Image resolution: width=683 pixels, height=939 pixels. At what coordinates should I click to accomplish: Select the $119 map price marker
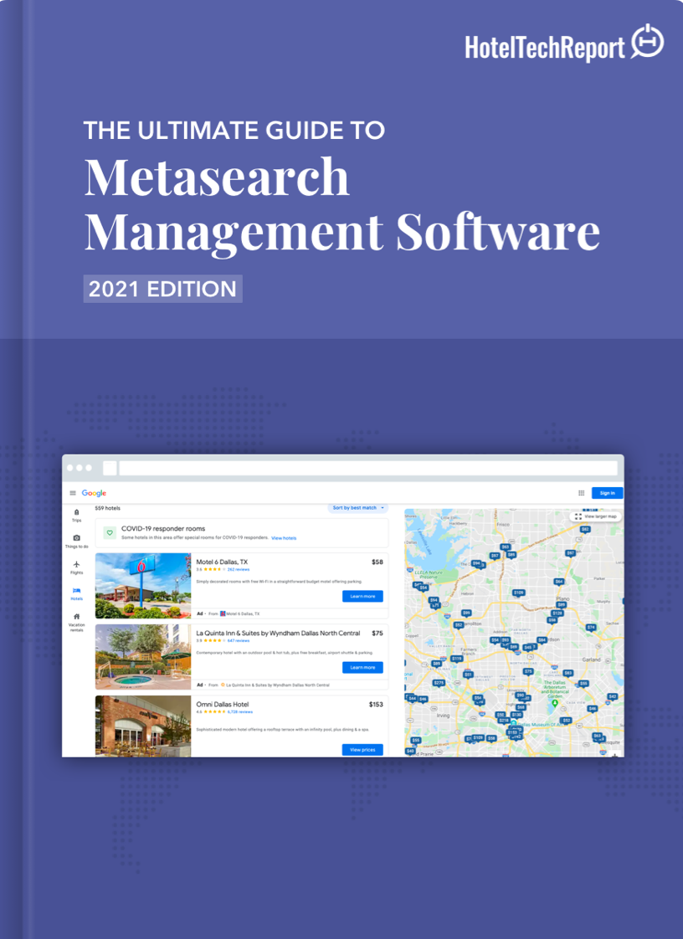pyautogui.click(x=456, y=659)
